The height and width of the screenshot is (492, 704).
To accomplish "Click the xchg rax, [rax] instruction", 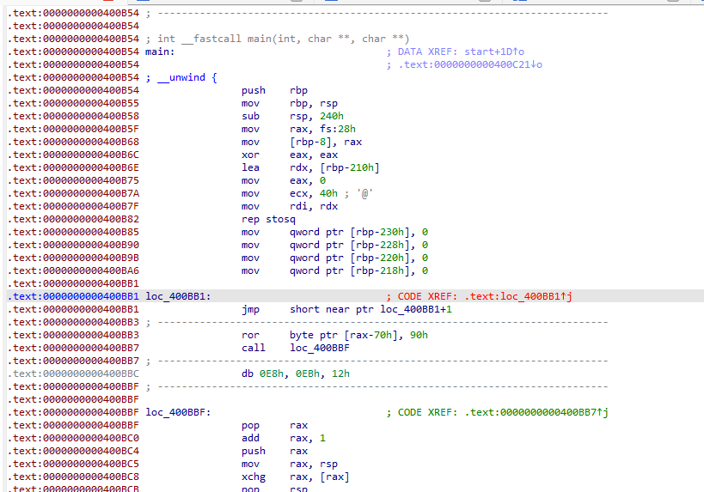I will [295, 477].
